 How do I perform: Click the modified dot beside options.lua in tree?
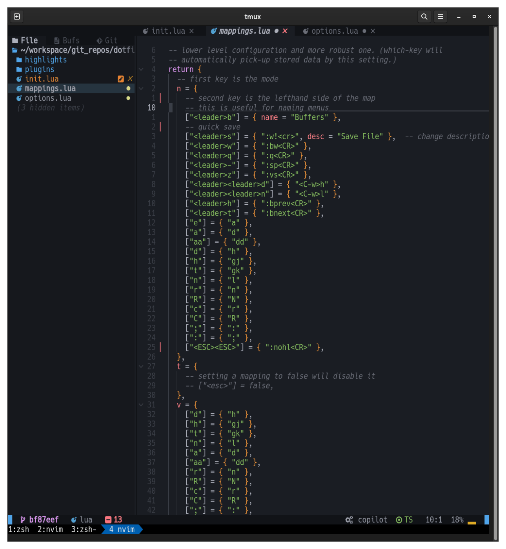tap(128, 98)
